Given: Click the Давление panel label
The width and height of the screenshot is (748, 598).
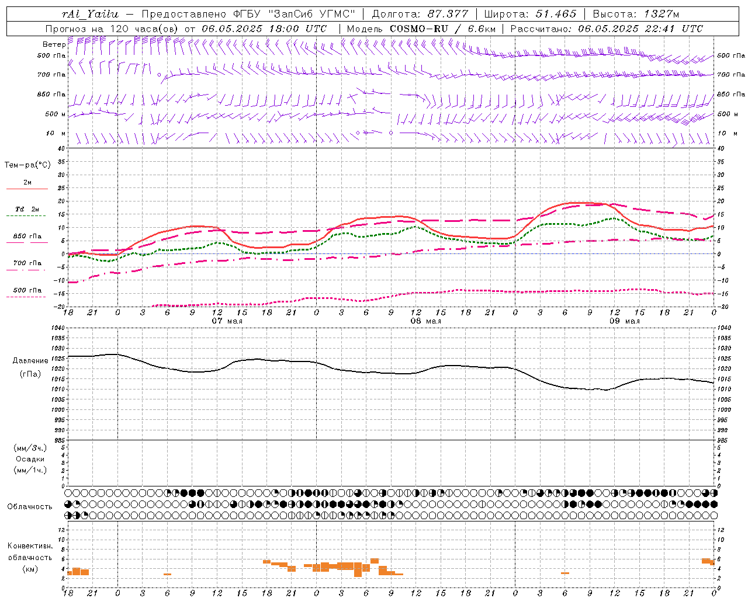Looking at the screenshot, I should pyautogui.click(x=30, y=361).
